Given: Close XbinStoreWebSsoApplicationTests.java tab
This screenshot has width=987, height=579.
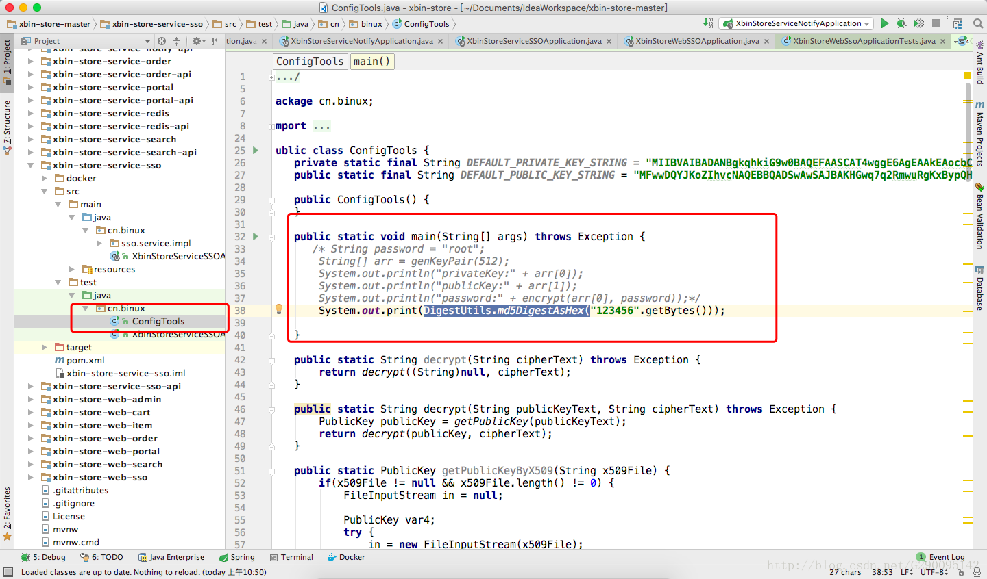Looking at the screenshot, I should pyautogui.click(x=942, y=41).
